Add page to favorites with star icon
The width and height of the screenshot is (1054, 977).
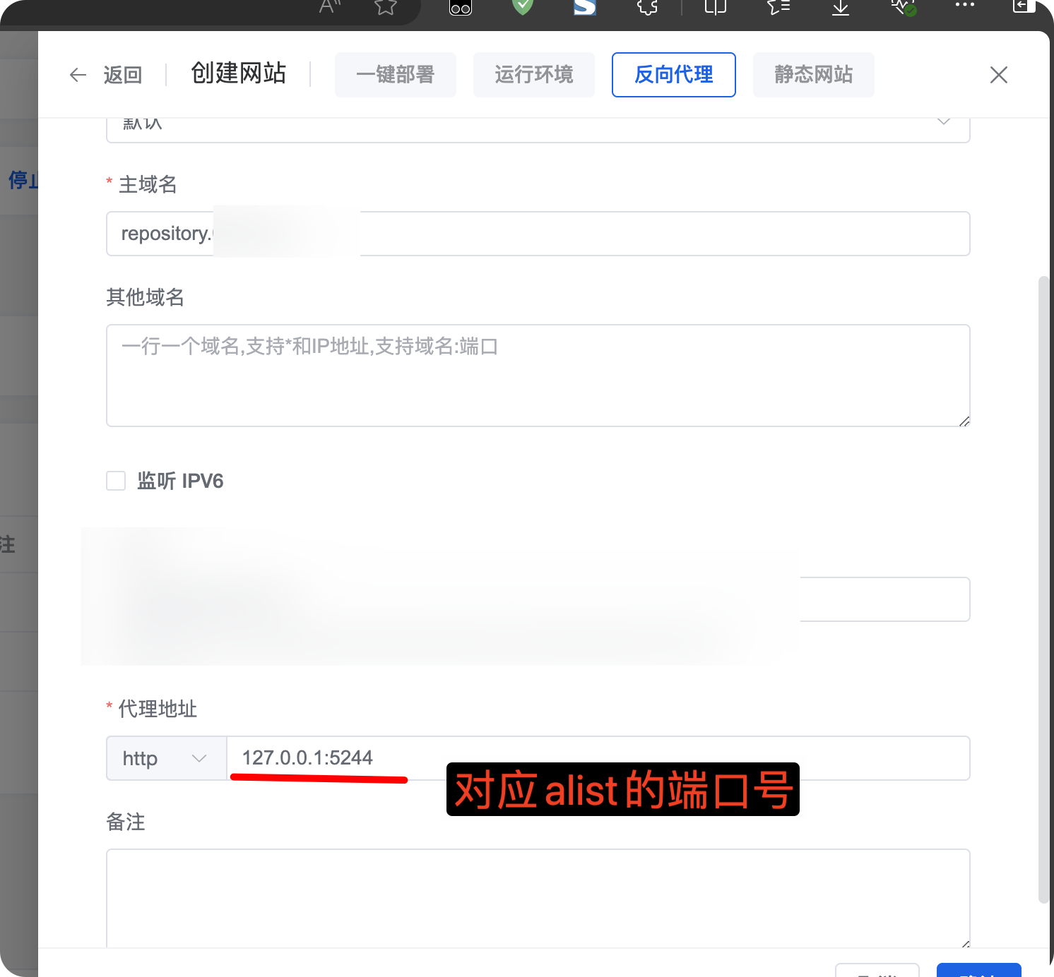pos(386,7)
